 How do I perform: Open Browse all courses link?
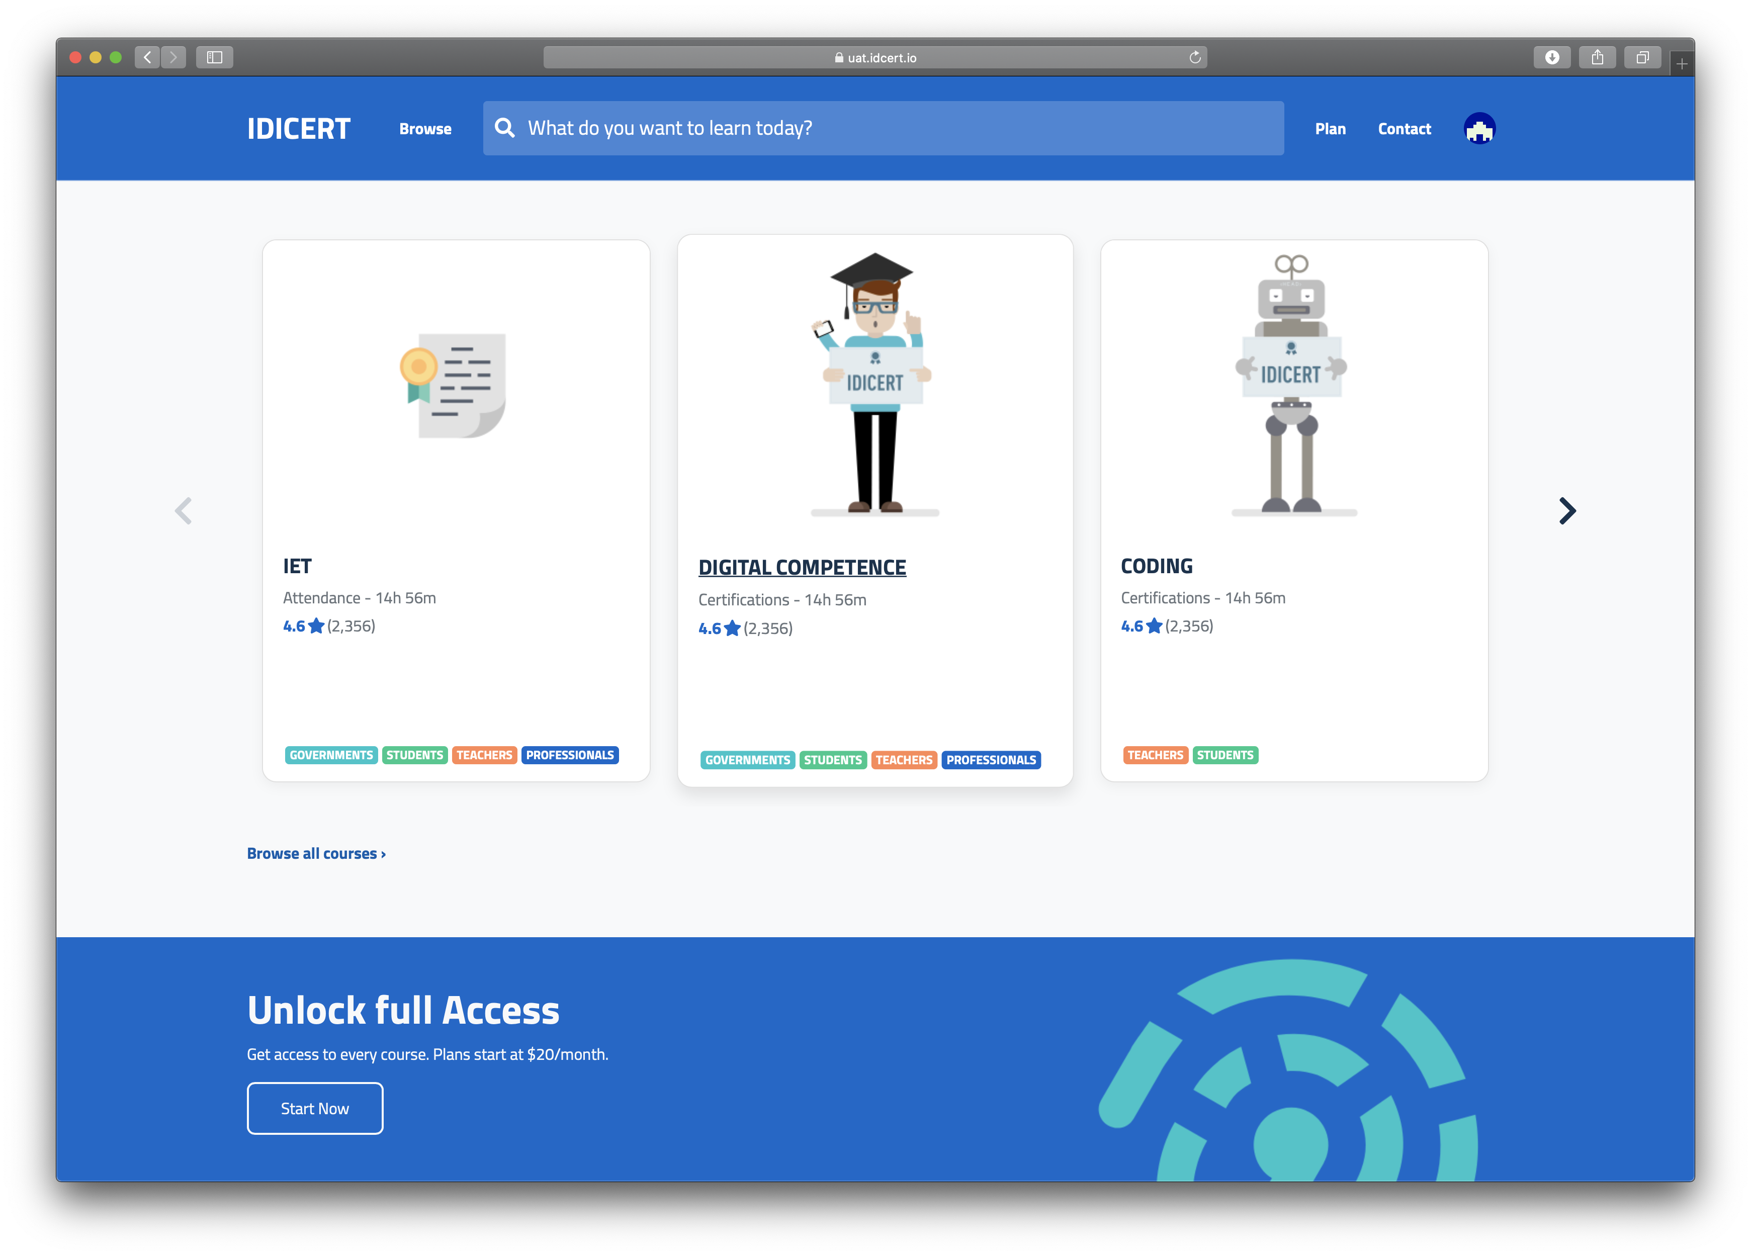pyautogui.click(x=316, y=853)
